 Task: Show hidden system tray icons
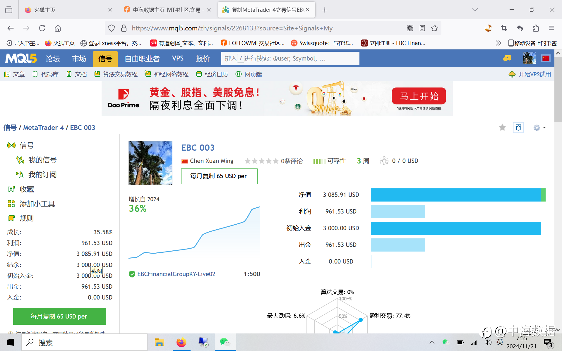[x=432, y=342]
